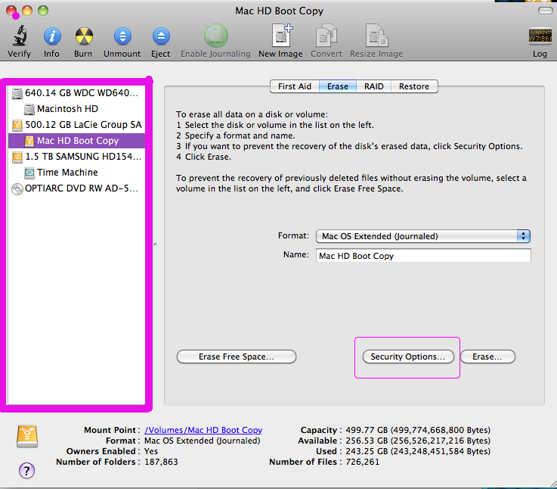Select Mac HD Boot Copy volume in sidebar
The image size is (557, 489).
[77, 141]
